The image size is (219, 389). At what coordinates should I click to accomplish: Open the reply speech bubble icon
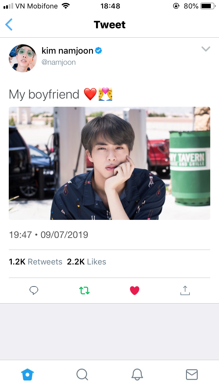[x=34, y=290]
